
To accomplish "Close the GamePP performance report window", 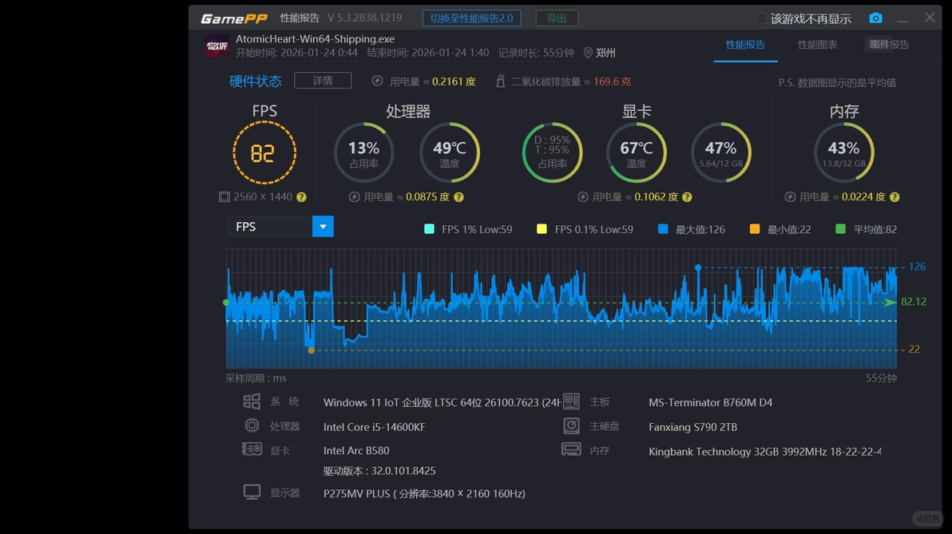I will [x=930, y=18].
